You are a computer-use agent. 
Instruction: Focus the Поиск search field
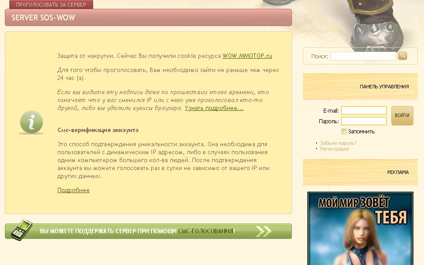point(363,56)
